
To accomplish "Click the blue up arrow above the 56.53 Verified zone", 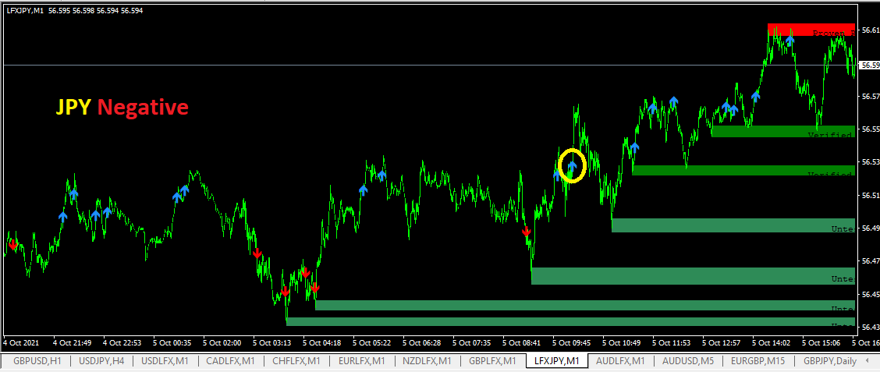I will (634, 147).
